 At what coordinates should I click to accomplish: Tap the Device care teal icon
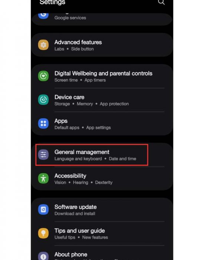coord(43,100)
